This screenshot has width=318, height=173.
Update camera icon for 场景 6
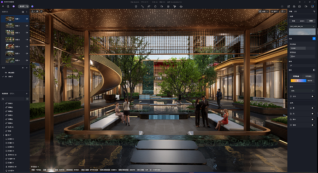(x=27, y=60)
